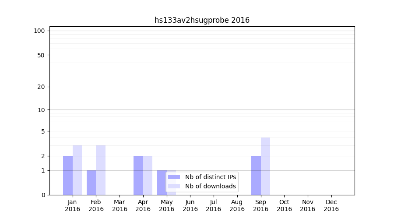Click the January distinct IPs bar
The height and width of the screenshot is (219, 394).
tap(68, 175)
